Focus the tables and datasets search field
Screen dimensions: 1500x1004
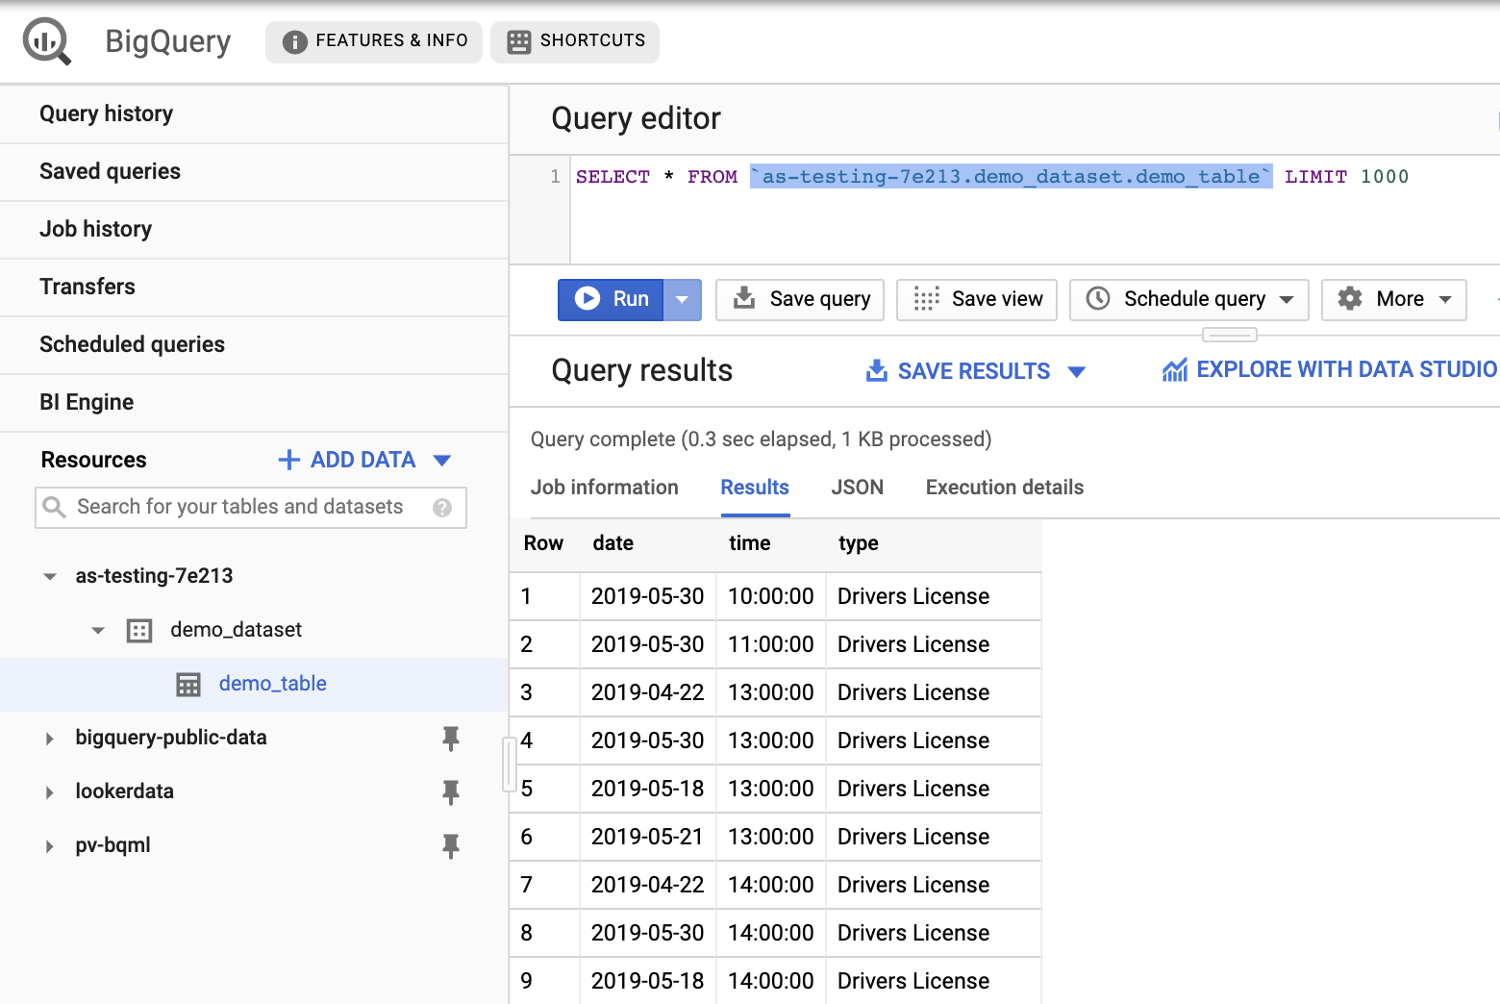[x=240, y=507]
